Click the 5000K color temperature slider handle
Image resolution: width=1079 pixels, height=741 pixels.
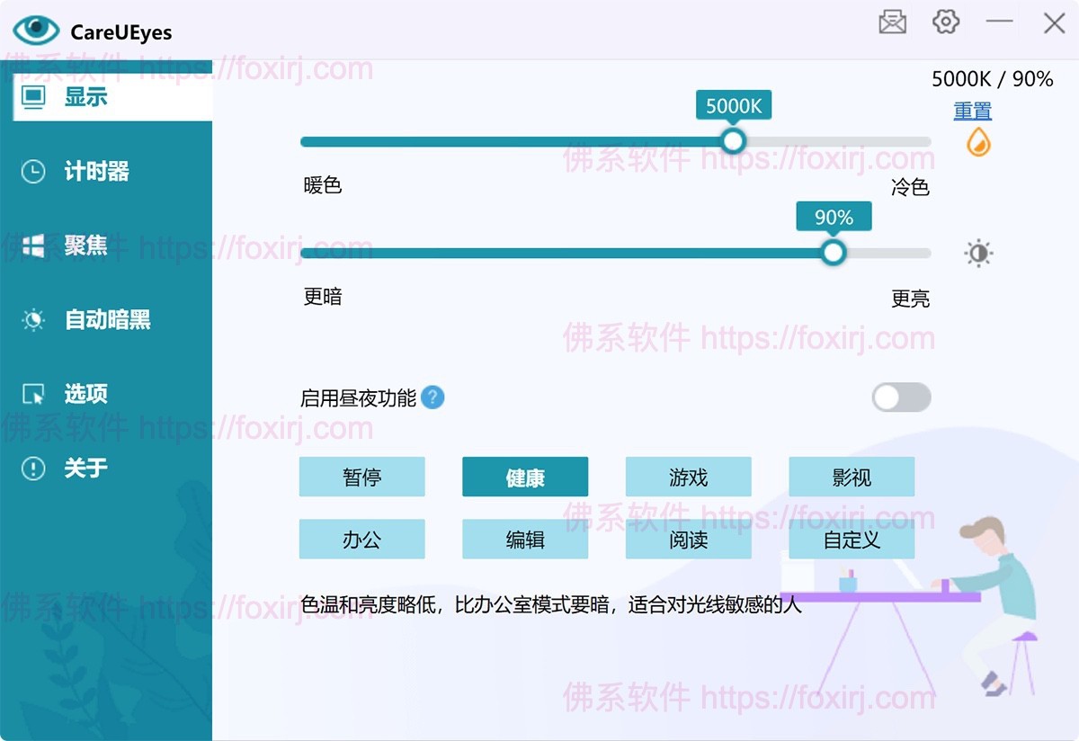click(733, 141)
